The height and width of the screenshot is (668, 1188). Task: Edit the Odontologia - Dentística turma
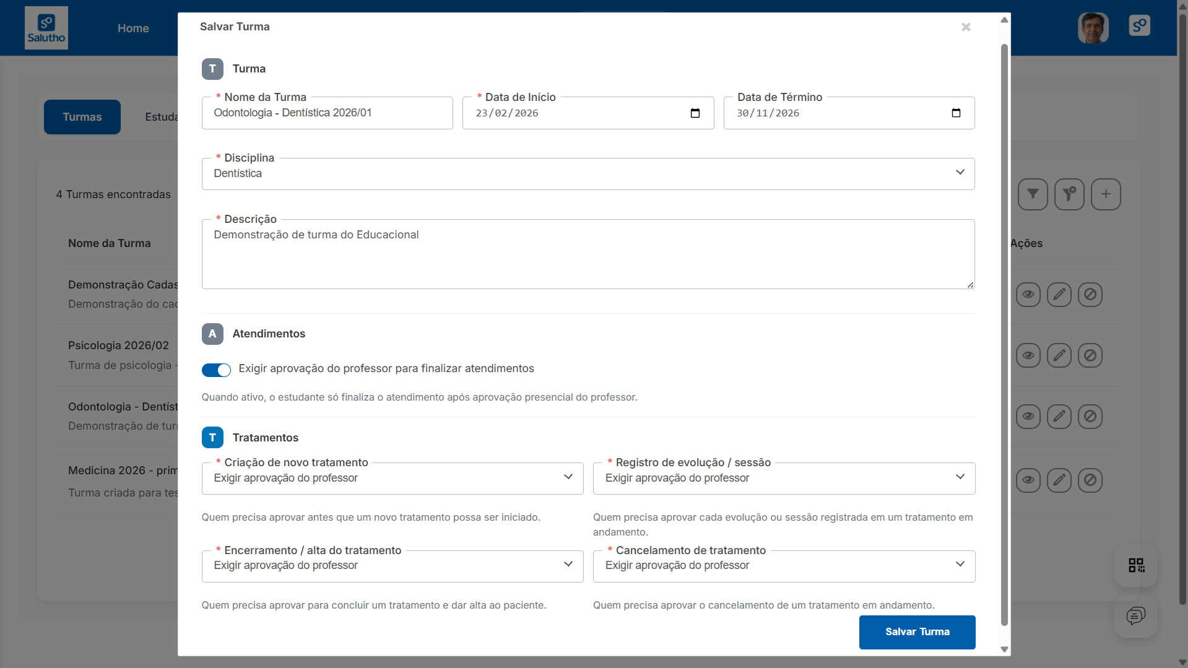[x=1059, y=417]
